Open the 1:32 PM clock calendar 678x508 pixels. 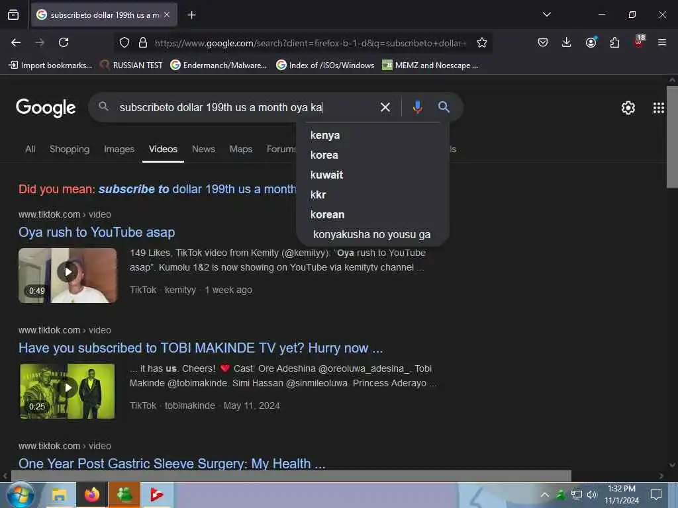click(x=622, y=495)
